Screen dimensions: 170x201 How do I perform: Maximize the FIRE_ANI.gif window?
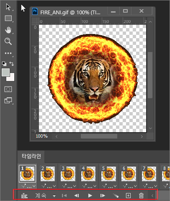pos(125,11)
